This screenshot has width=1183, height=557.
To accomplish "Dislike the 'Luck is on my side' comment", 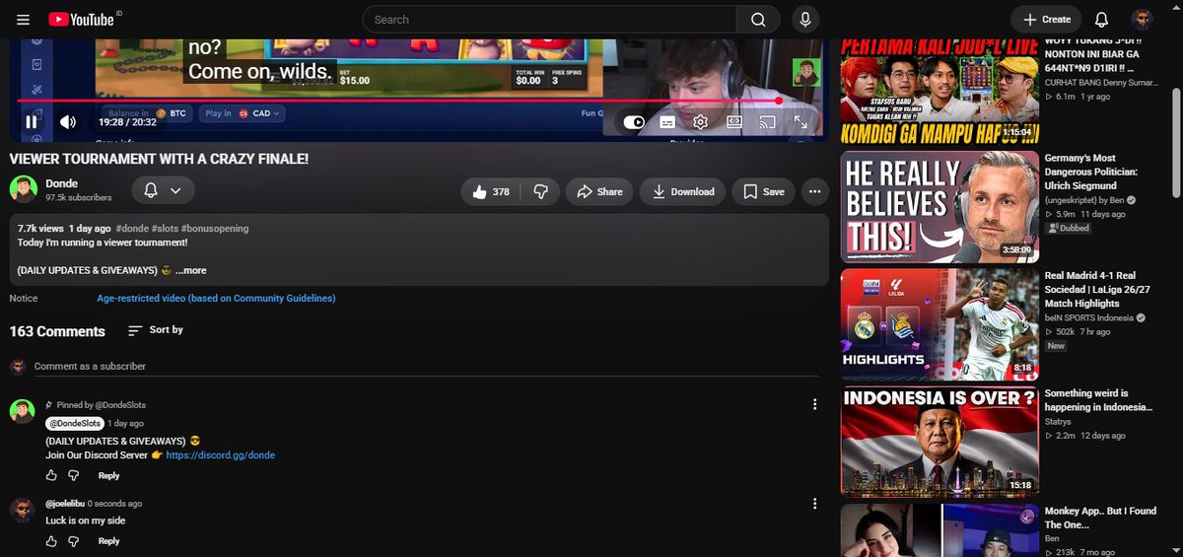I will 74,540.
